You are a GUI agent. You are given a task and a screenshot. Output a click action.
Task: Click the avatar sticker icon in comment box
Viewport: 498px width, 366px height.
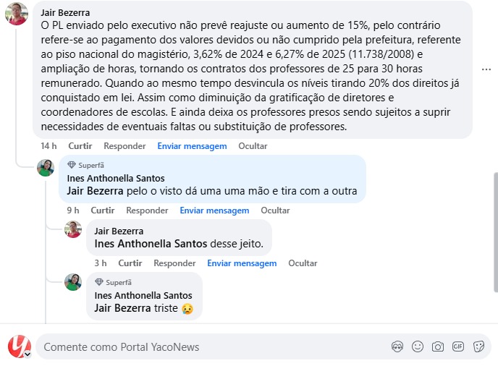397,346
